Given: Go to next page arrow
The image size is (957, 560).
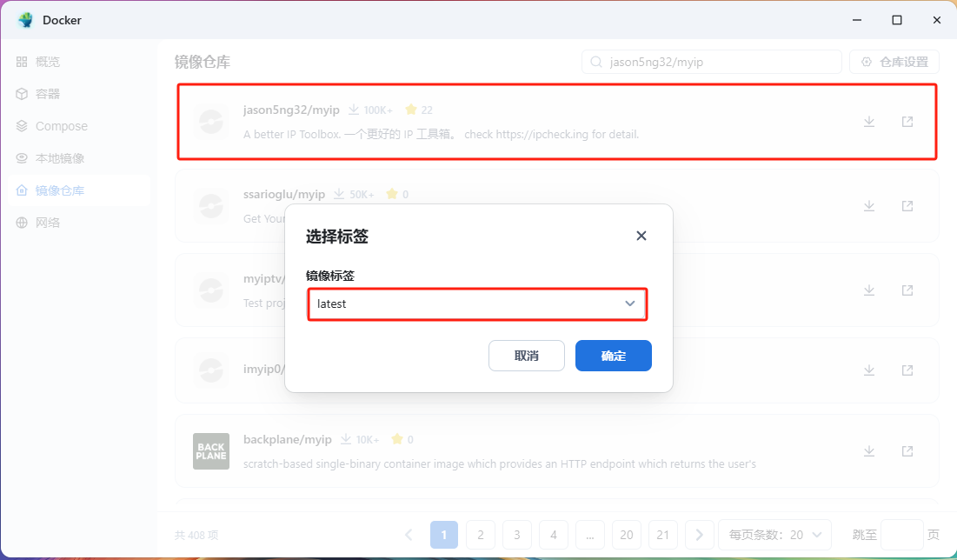Looking at the screenshot, I should click(x=700, y=535).
